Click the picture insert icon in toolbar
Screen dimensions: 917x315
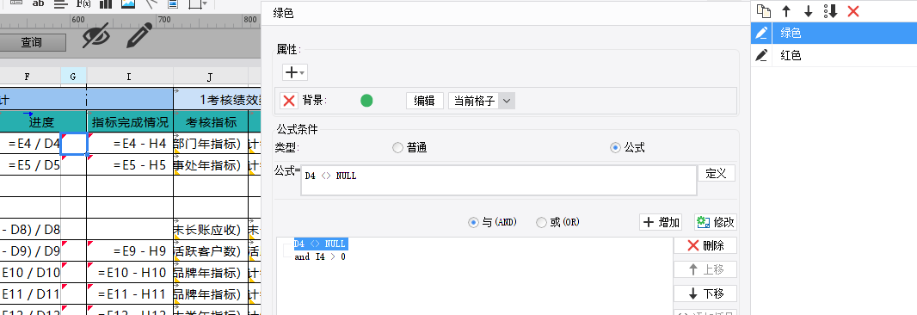(128, 3)
